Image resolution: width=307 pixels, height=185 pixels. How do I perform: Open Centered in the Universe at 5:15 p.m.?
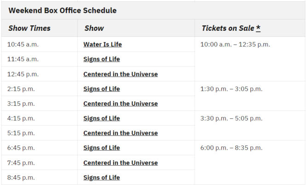pyautogui.click(x=121, y=133)
